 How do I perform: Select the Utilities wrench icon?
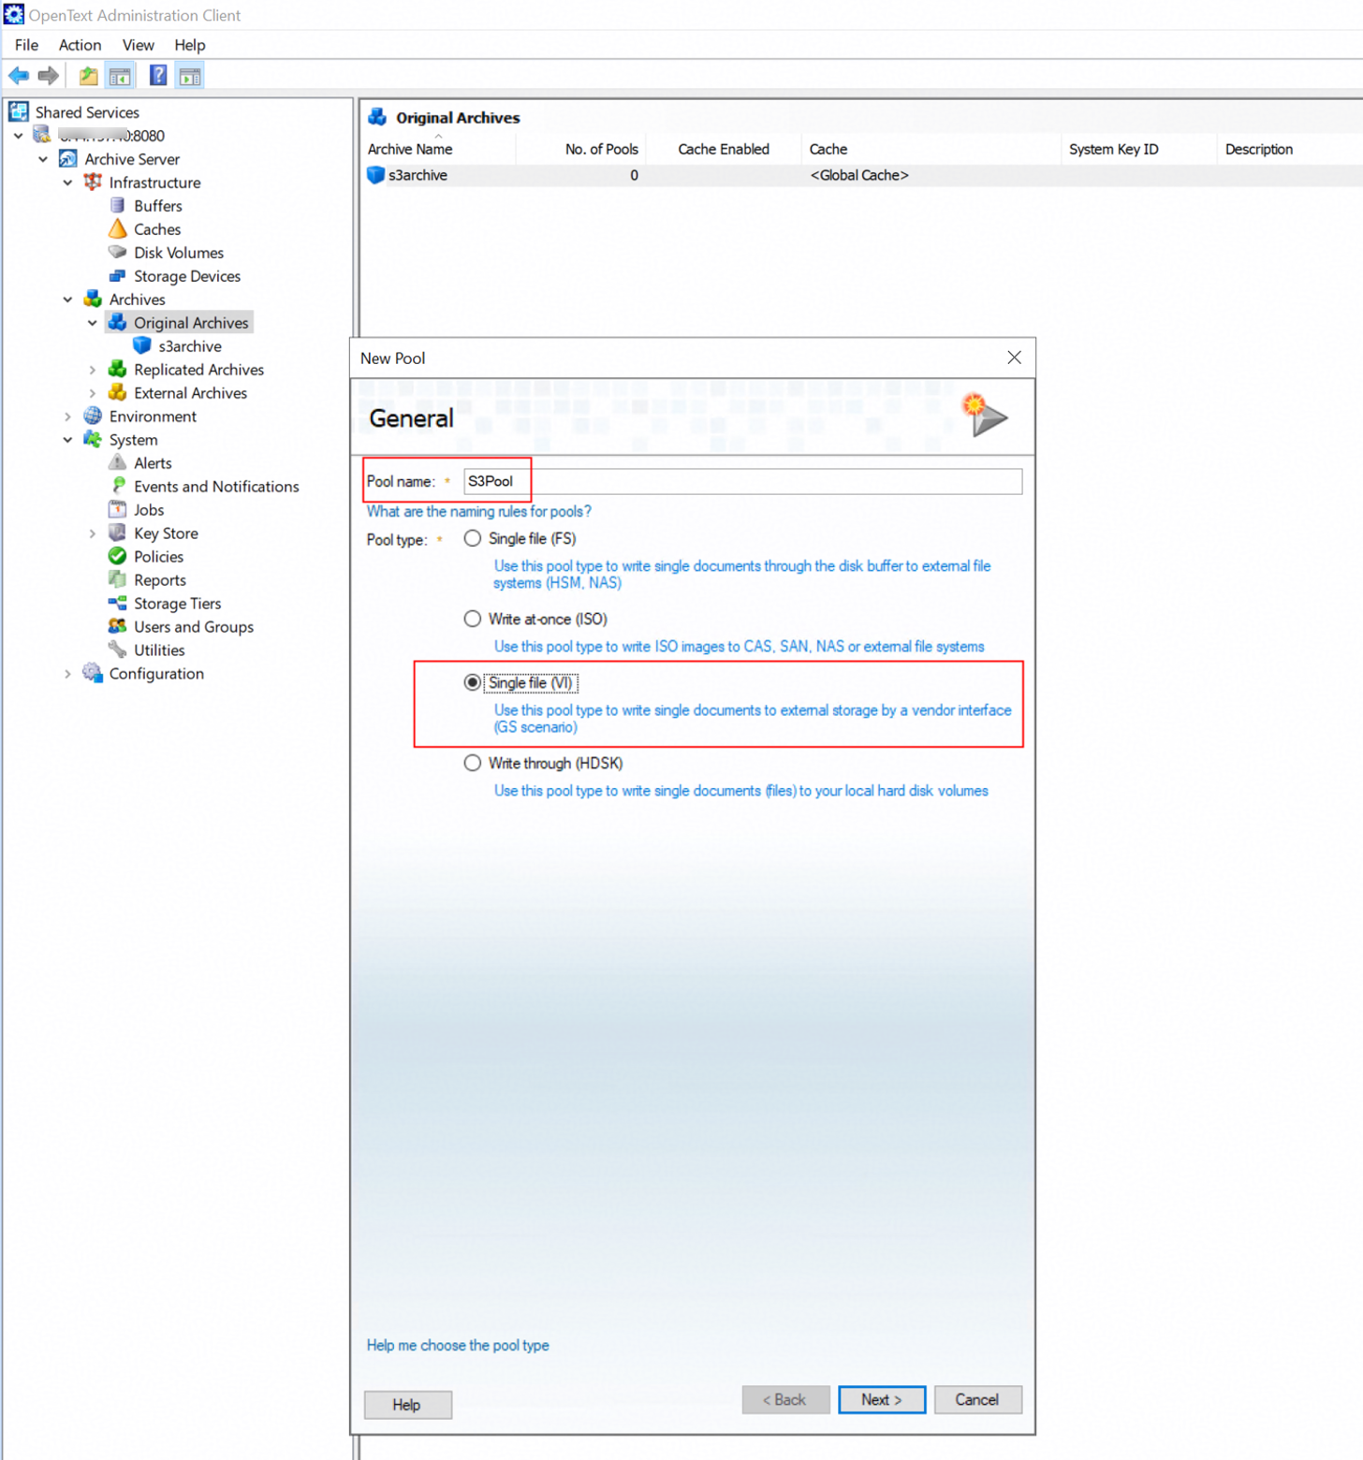tap(117, 650)
